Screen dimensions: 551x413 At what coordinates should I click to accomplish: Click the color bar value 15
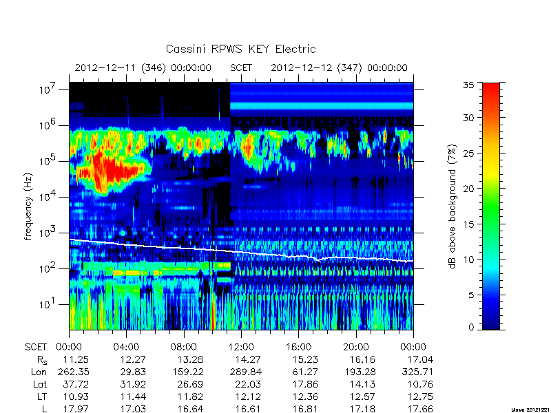(468, 224)
